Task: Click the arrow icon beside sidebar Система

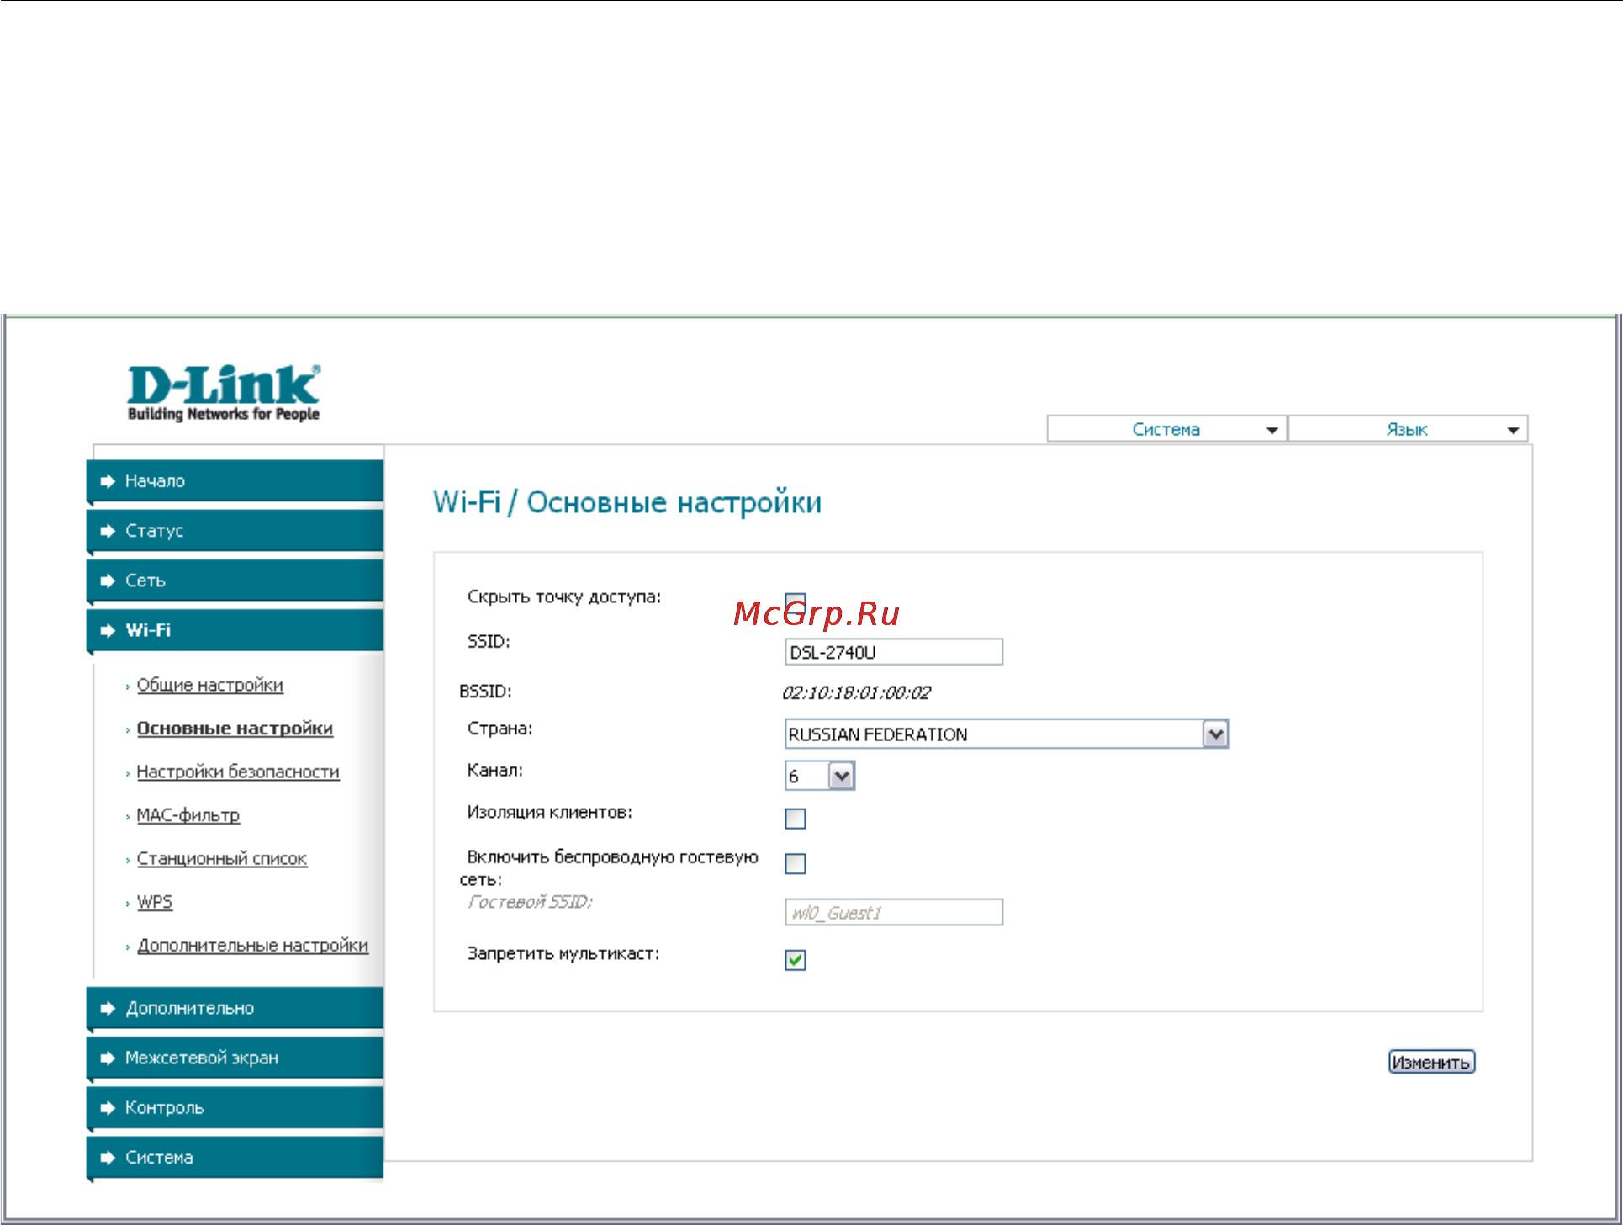Action: click(108, 1158)
